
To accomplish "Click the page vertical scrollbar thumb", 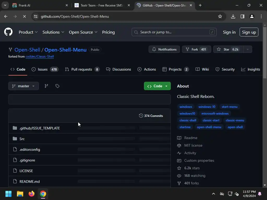I will pyautogui.click(x=265, y=53).
